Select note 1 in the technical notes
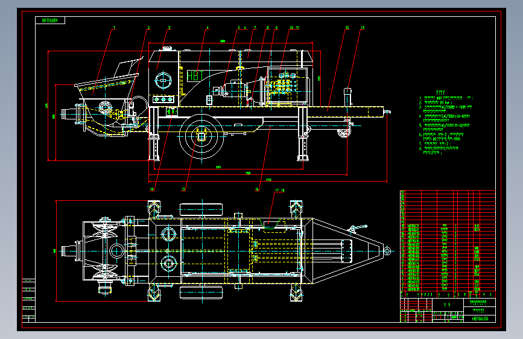Image resolution: width=523 pixels, height=339 pixels. click(x=446, y=98)
